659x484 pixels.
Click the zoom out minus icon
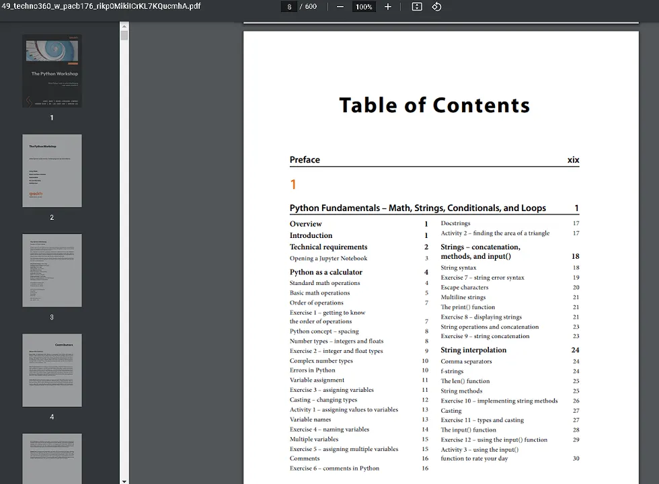click(x=340, y=7)
